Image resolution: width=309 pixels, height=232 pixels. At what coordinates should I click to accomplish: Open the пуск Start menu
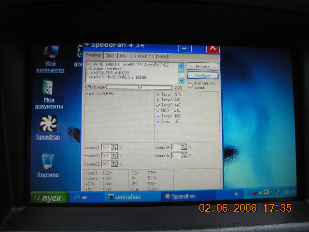click(49, 198)
